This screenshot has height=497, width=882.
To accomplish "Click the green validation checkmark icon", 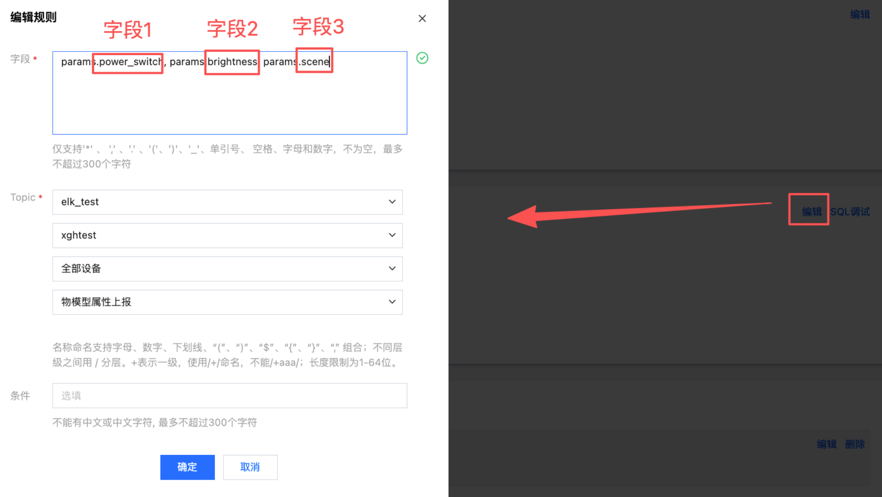I will point(422,58).
